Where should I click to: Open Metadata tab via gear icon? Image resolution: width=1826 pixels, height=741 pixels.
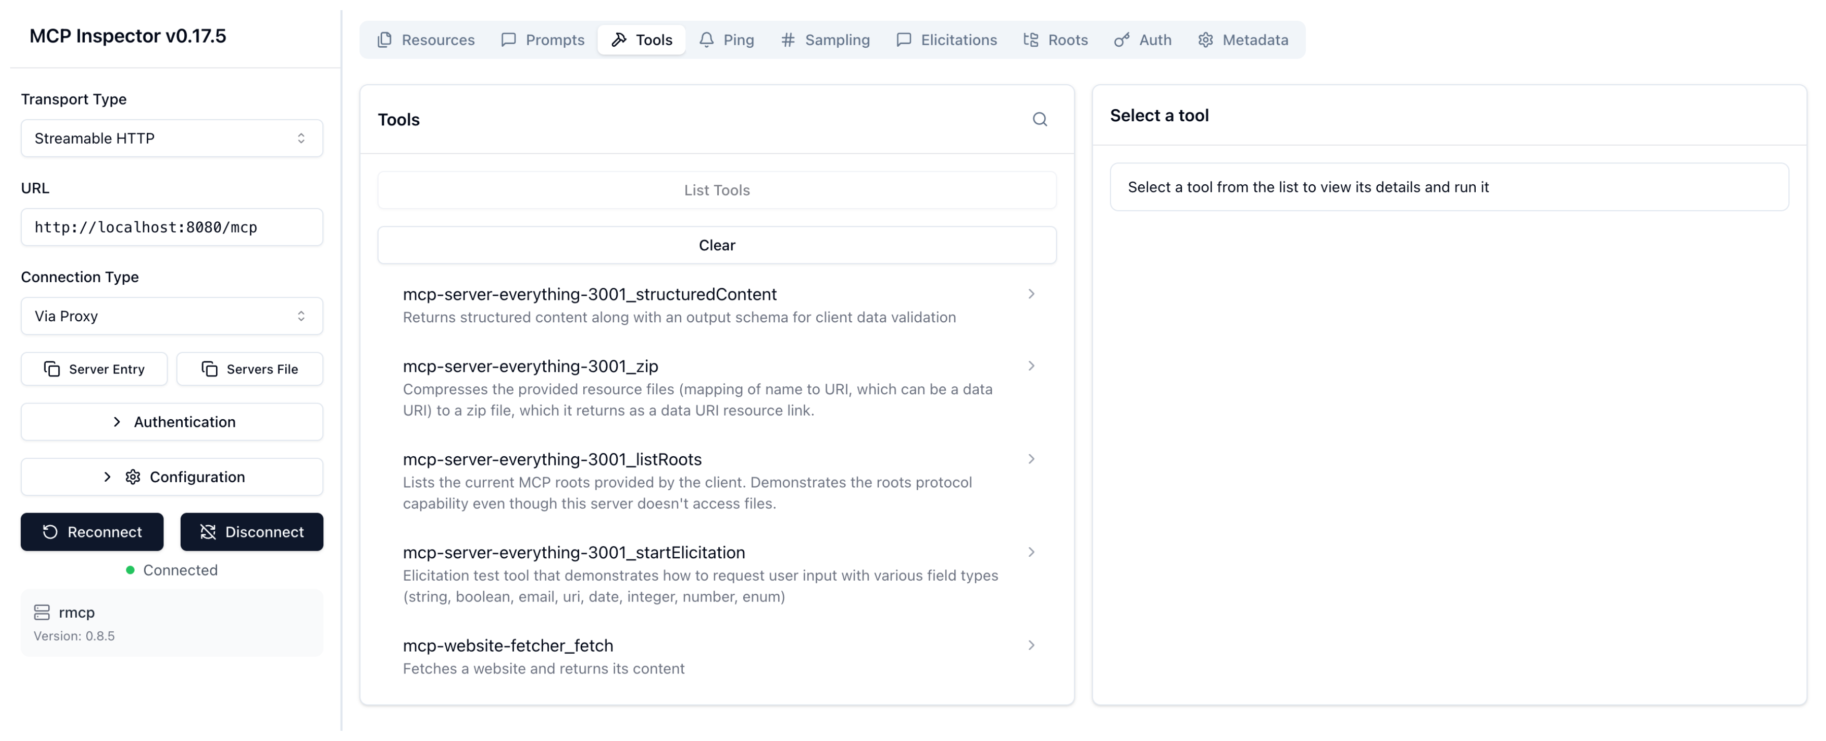(x=1205, y=40)
